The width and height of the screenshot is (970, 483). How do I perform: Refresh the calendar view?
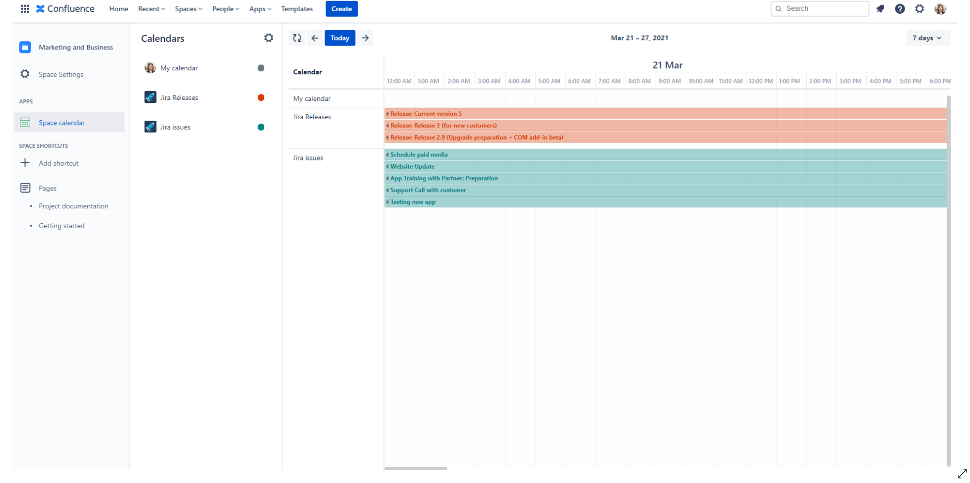coord(297,37)
